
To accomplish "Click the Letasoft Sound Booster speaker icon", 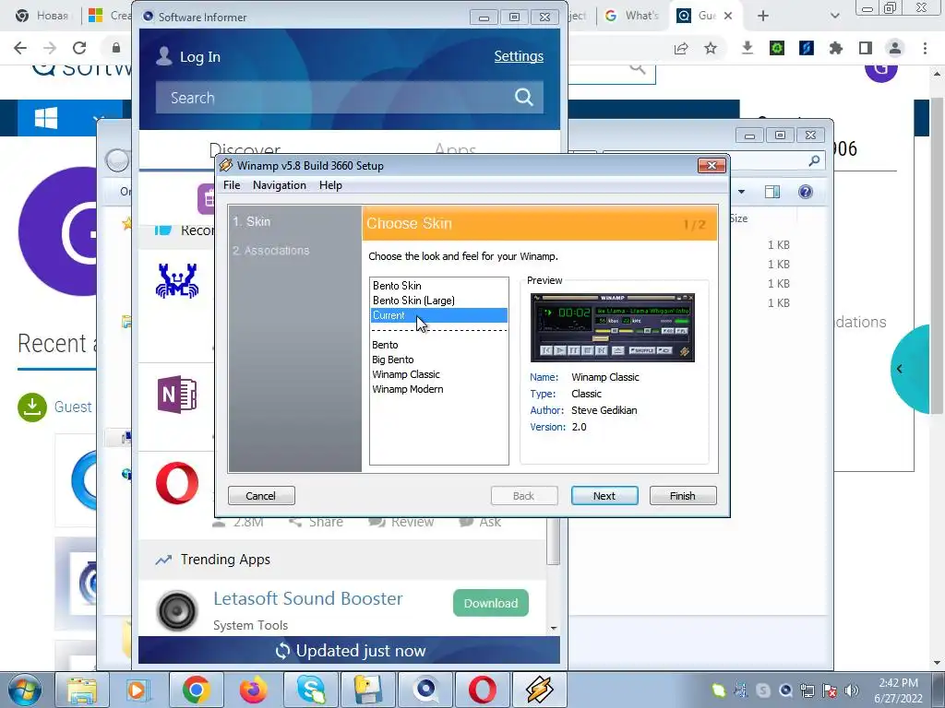I will click(177, 610).
